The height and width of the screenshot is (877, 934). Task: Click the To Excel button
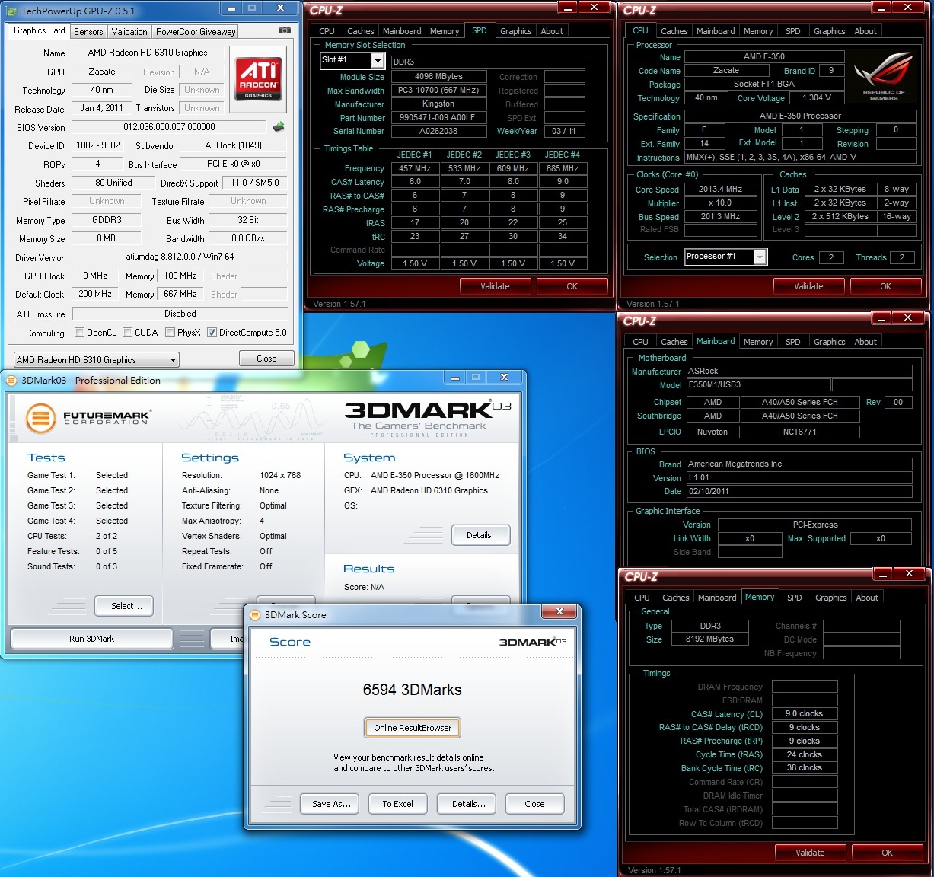[x=397, y=804]
